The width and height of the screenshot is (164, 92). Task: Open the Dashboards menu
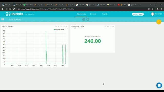coord(81,14)
